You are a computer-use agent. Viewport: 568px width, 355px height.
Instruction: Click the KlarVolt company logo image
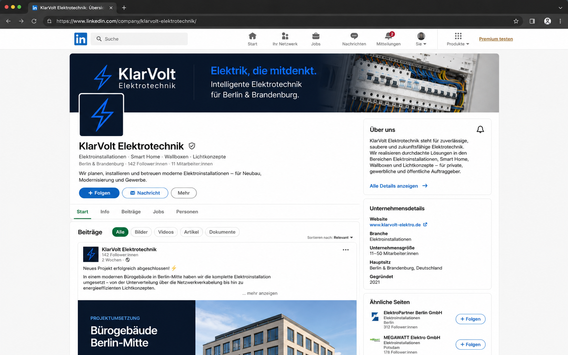click(101, 115)
